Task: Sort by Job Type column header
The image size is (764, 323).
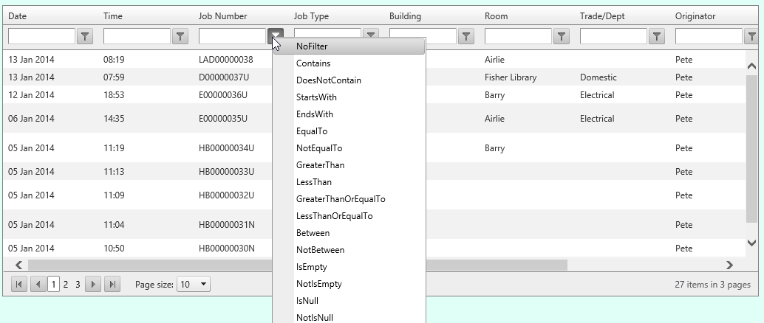Action: 311,16
